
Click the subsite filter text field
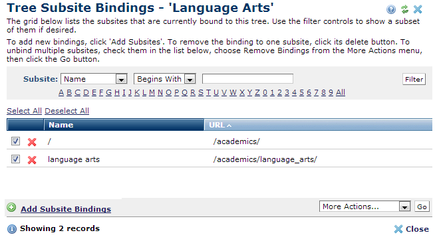[247, 79]
